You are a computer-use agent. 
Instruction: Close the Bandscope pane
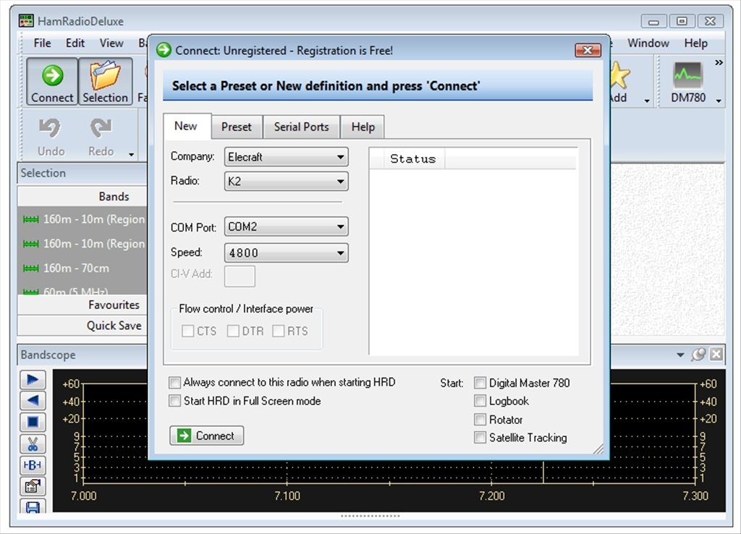pyautogui.click(x=716, y=355)
